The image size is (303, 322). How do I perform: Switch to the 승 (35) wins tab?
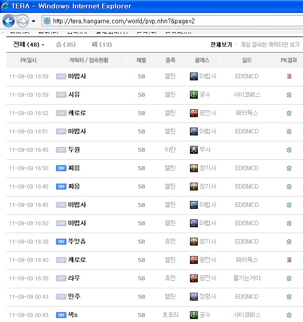click(x=65, y=45)
